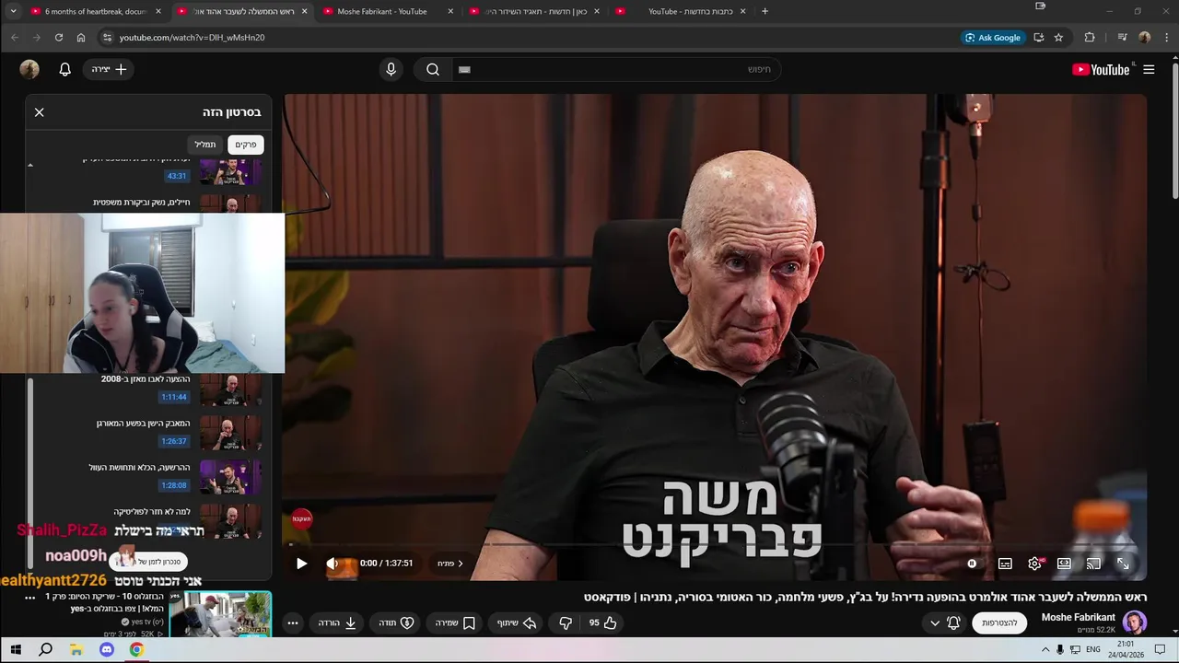
Task: Open Ask Google button
Action: tap(993, 37)
